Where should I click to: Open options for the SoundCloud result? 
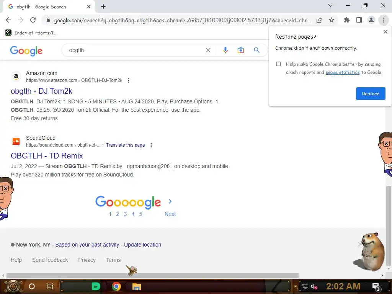point(151,145)
